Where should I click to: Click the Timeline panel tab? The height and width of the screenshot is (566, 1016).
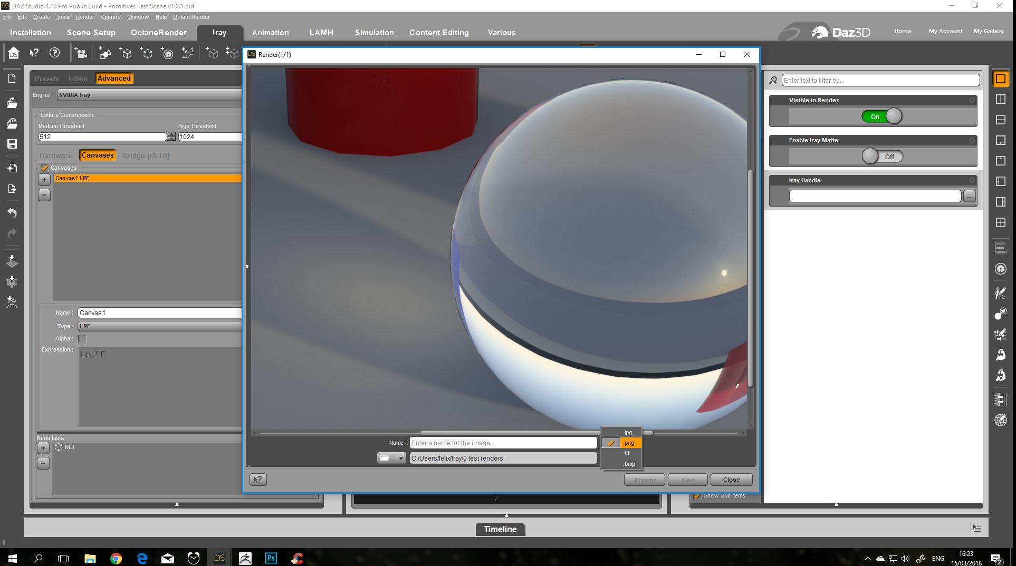click(500, 529)
